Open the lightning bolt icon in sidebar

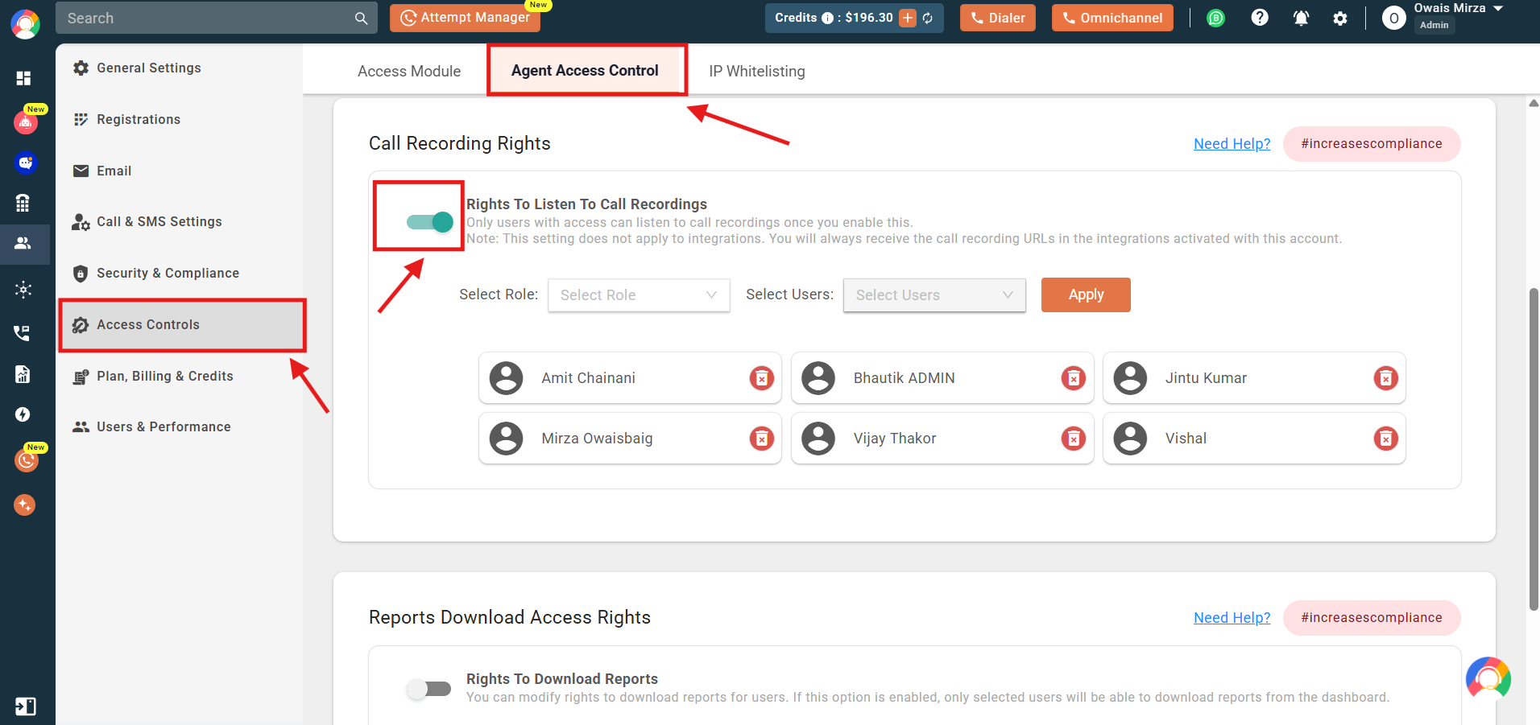click(23, 414)
